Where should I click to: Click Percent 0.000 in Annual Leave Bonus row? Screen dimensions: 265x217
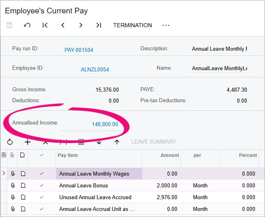[x=248, y=186]
